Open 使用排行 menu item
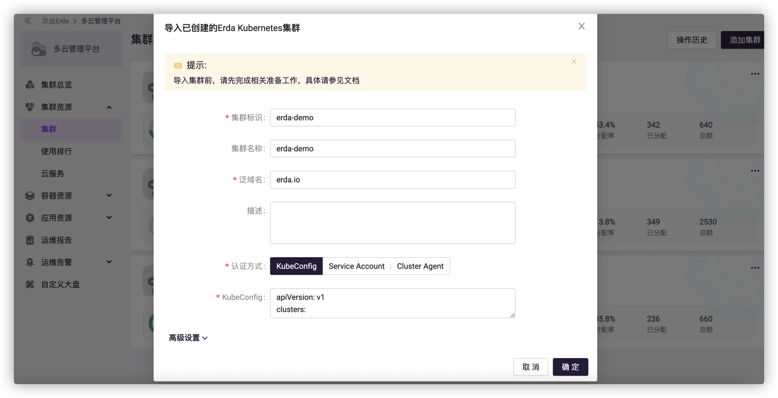778x398 pixels. pos(56,151)
